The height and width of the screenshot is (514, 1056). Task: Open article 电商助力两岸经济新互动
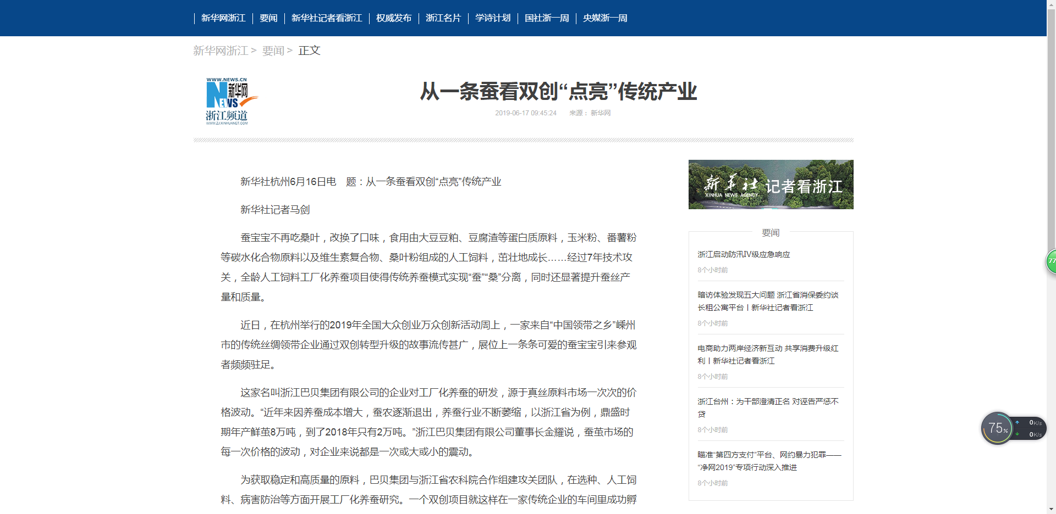pos(768,354)
